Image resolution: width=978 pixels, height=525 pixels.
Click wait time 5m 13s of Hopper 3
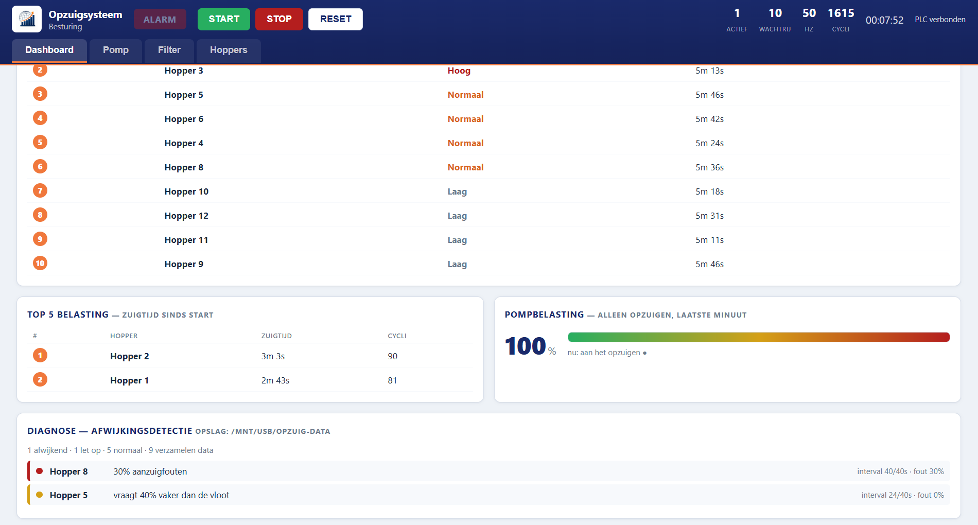click(x=709, y=71)
